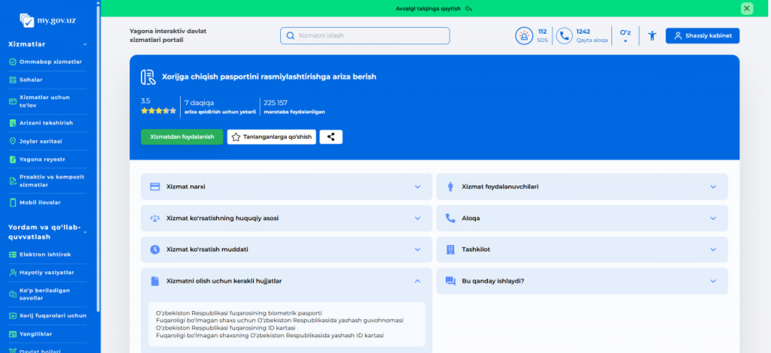The width and height of the screenshot is (771, 353).
Task: Open the O'z language dropdown
Action: 625,35
